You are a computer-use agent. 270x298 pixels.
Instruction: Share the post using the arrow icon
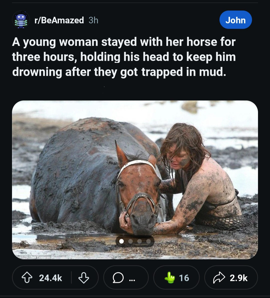tap(219, 278)
